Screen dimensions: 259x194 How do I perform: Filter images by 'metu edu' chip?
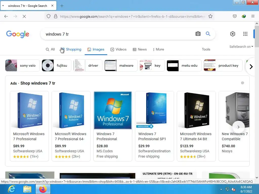(184, 65)
